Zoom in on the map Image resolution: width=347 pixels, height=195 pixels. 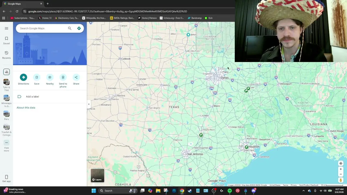[341, 169]
